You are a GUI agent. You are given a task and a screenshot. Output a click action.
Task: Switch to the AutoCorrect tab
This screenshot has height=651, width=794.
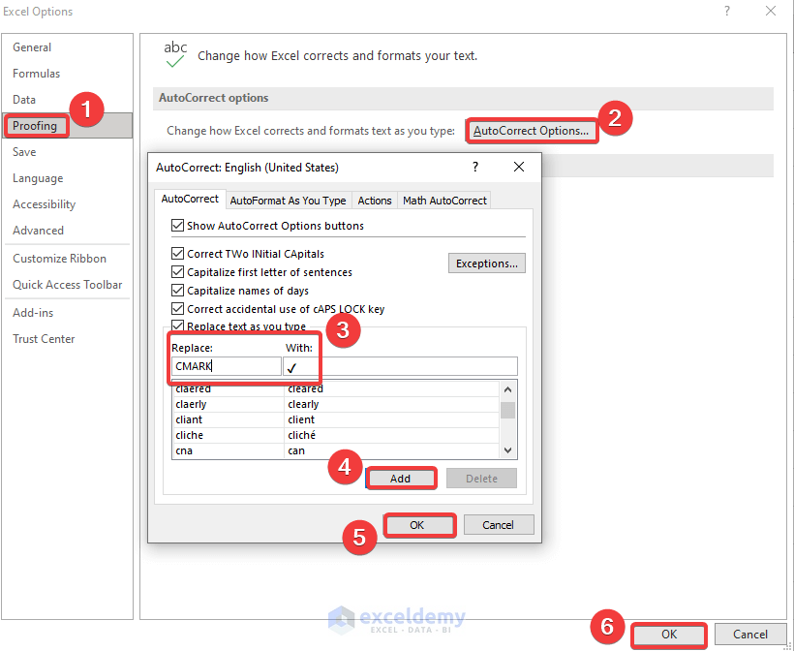tap(190, 200)
